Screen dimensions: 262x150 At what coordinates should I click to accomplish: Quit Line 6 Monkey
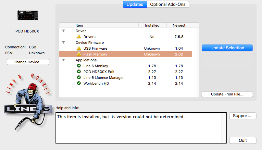243,140
